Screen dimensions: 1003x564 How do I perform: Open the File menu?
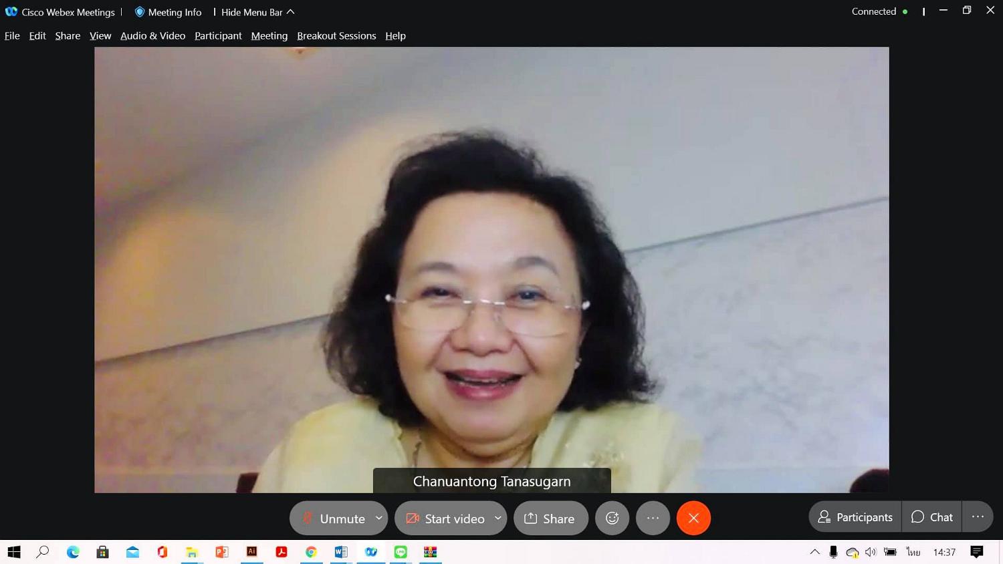tap(12, 36)
